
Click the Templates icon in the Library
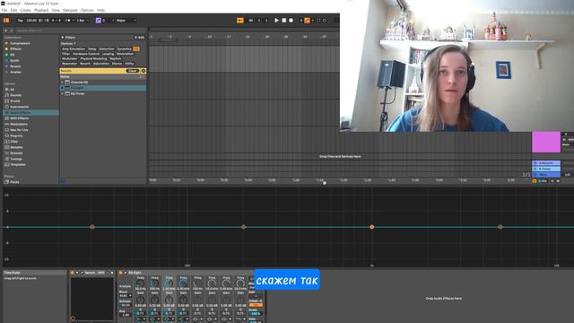6,165
